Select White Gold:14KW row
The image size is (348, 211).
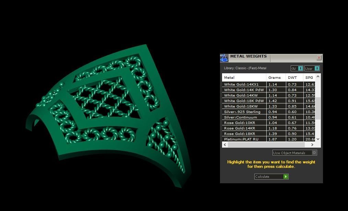(x=268, y=95)
